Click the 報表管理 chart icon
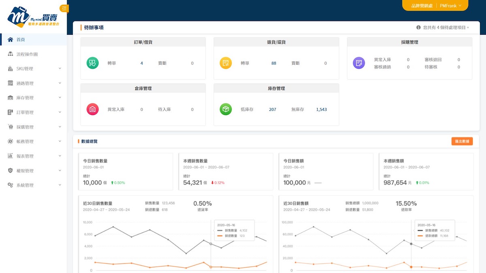486x273 pixels. point(11,156)
